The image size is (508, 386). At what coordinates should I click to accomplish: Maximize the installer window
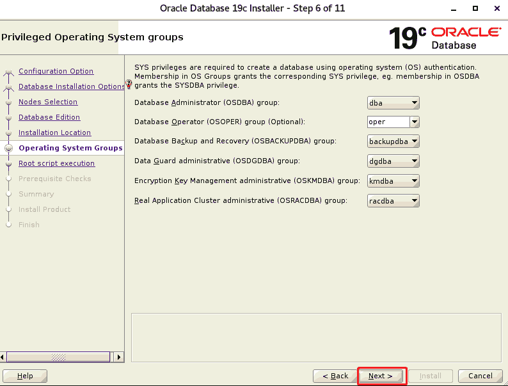click(x=475, y=8)
